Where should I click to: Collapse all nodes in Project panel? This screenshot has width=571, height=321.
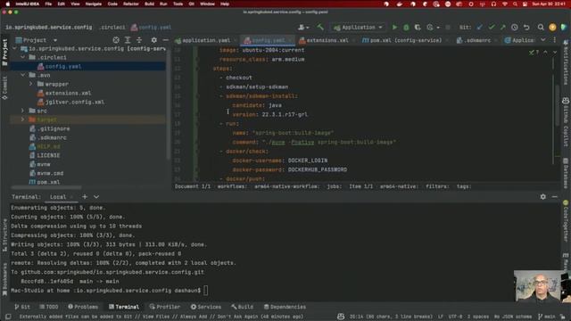pos(139,40)
